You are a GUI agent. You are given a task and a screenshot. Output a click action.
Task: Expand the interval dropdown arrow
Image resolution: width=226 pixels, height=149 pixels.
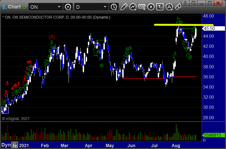(105, 7)
